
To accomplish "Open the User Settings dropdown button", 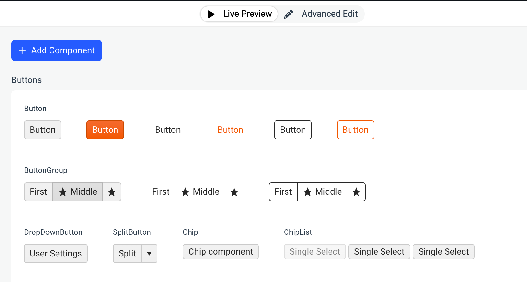I will [56, 254].
